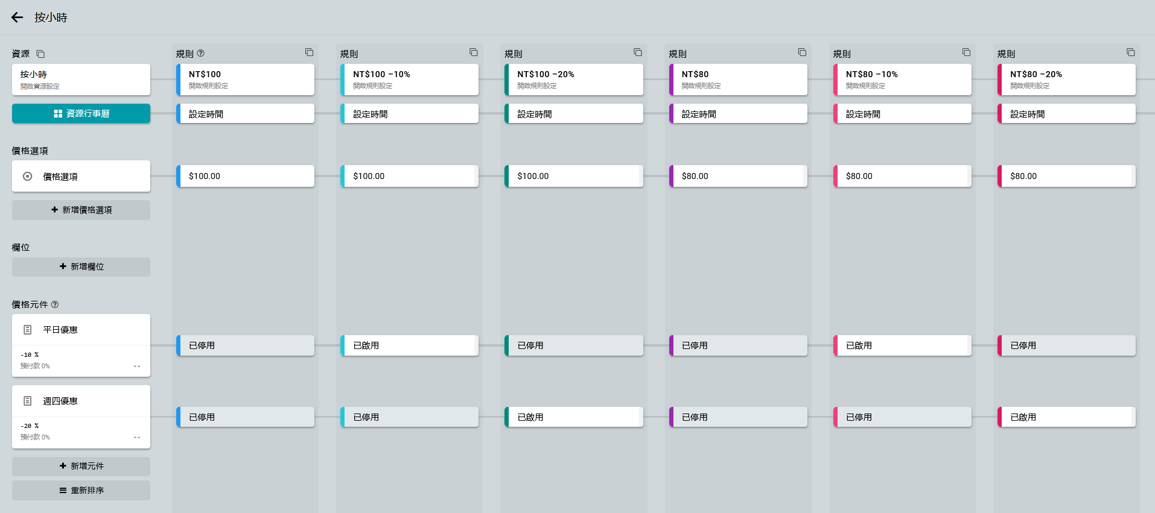This screenshot has height=513, width=1155.
Task: Click the copy icon above NT$80 −20% rule
Action: coord(1130,52)
